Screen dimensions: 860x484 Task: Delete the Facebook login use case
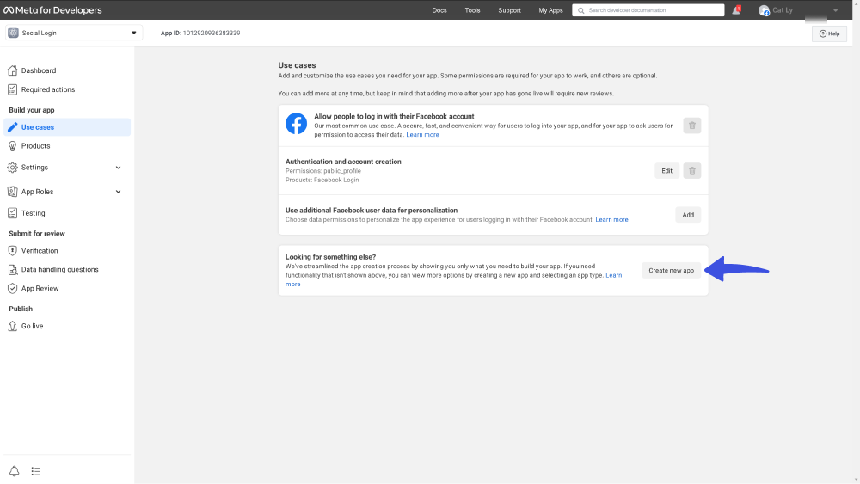[692, 126]
